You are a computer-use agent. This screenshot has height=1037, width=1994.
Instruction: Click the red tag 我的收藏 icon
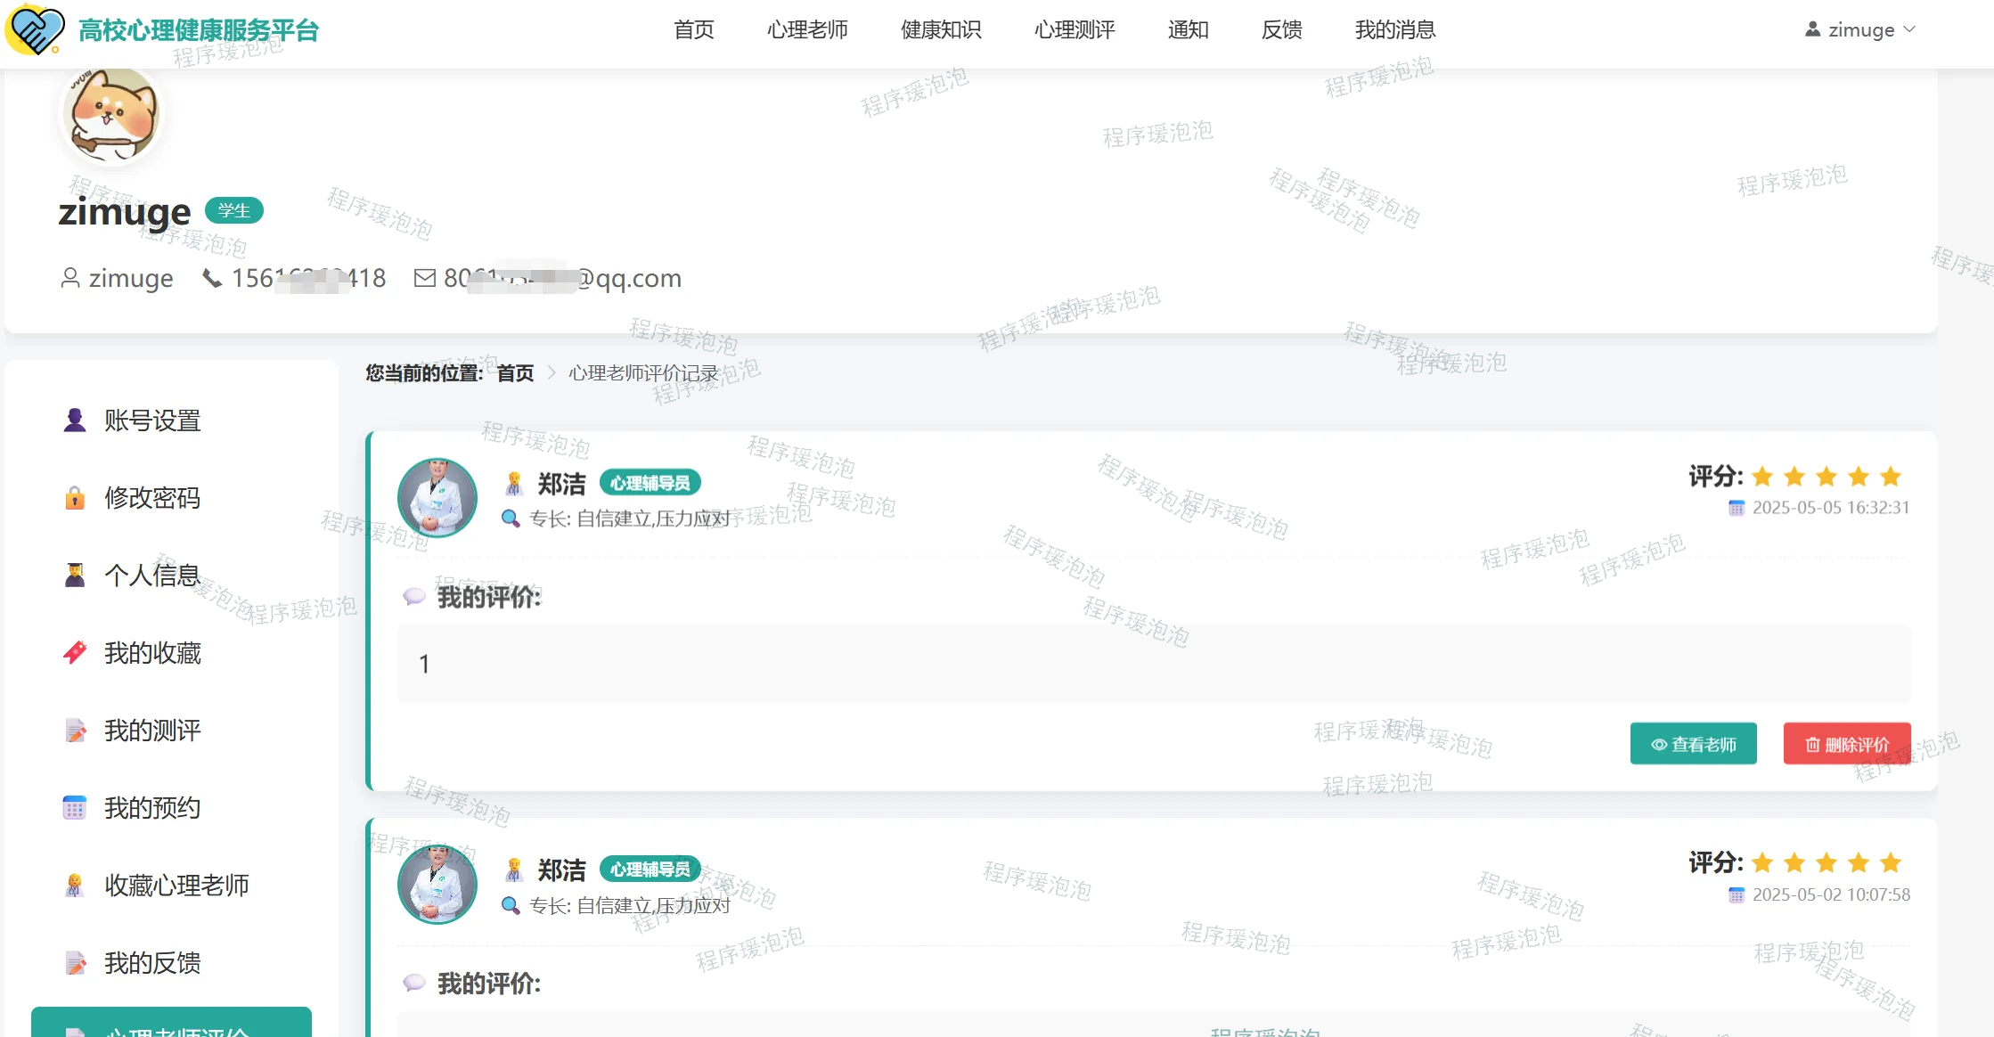click(75, 653)
